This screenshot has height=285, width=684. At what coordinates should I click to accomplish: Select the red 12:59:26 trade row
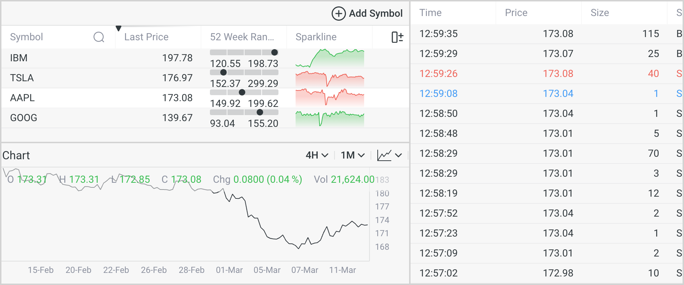547,74
